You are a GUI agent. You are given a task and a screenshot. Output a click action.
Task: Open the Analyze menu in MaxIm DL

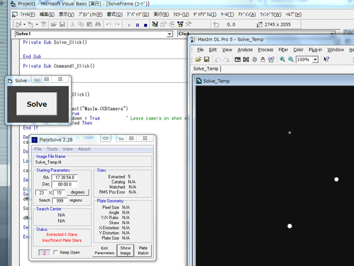(245, 50)
